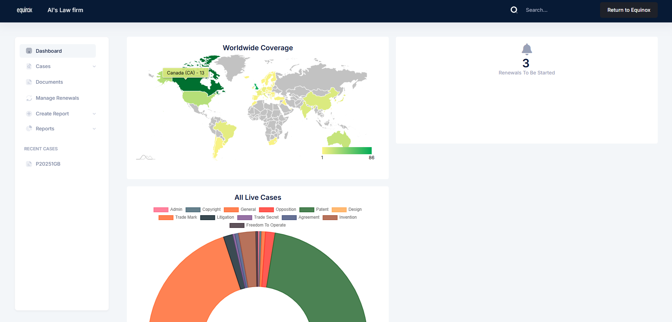Click the Reports pie chart icon
Viewport: 672px width, 322px height.
[x=29, y=129]
